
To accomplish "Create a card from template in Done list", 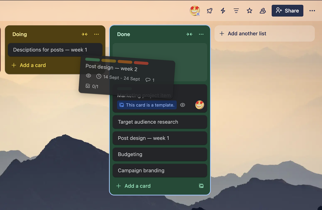I will pos(201,186).
